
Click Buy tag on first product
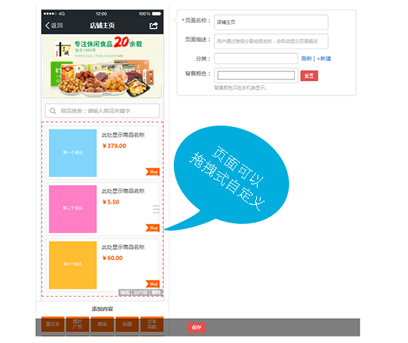pos(153,172)
